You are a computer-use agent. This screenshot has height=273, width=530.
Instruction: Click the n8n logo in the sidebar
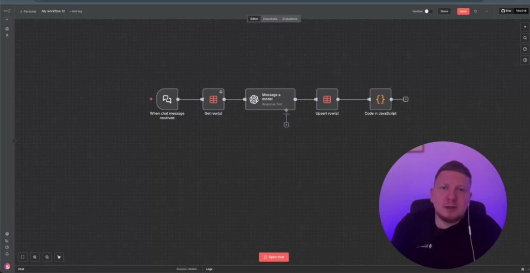7,11
